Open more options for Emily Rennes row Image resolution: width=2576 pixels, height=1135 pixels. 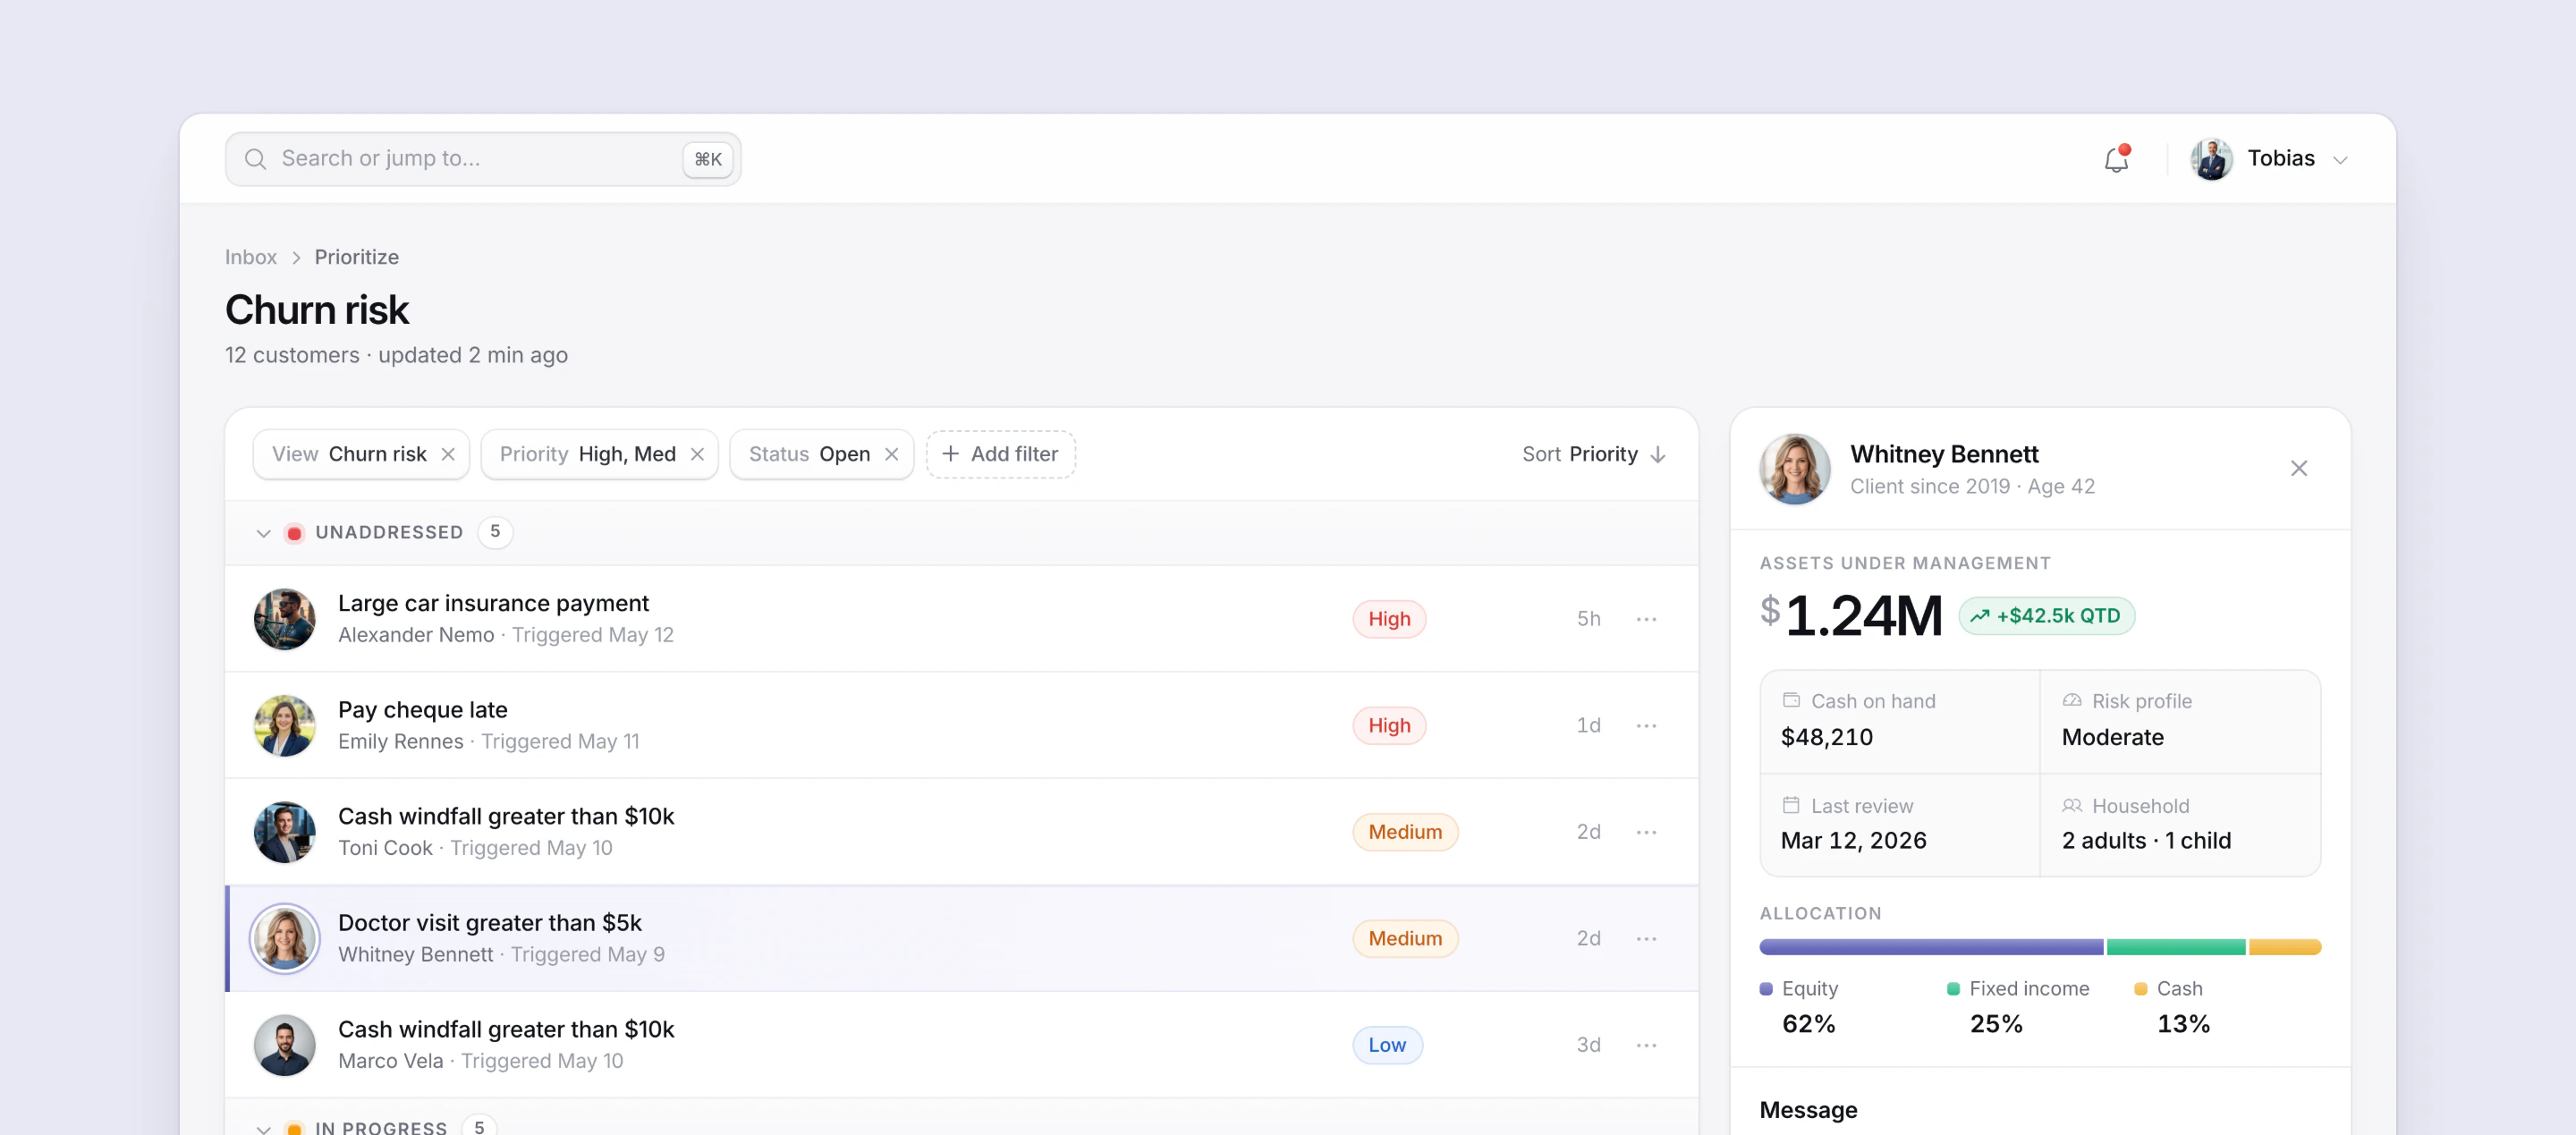point(1646,725)
